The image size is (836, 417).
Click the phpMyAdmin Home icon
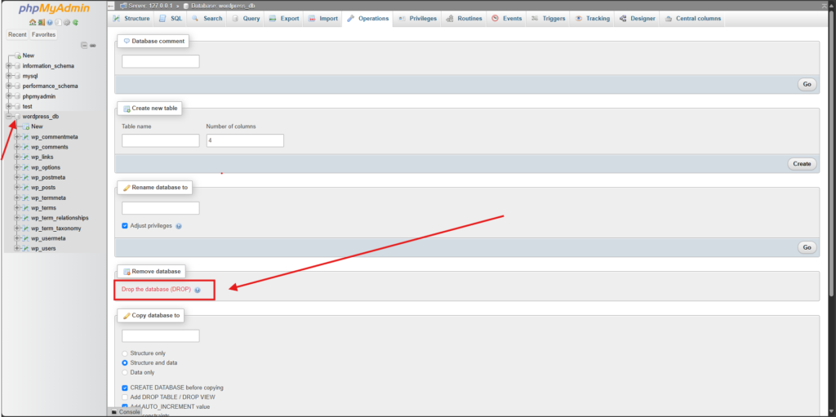tap(33, 22)
